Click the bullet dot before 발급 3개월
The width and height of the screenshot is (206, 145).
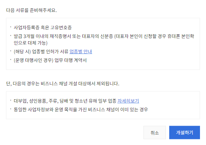click(x=10, y=35)
